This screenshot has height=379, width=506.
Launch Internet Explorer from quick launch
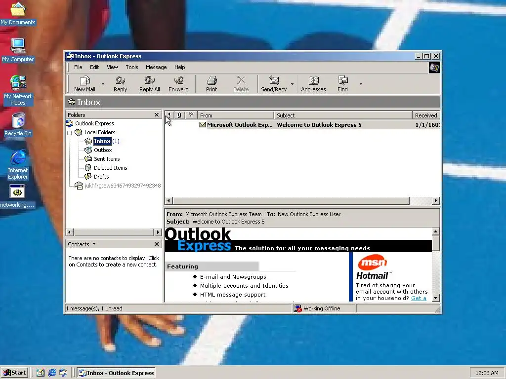[52, 373]
